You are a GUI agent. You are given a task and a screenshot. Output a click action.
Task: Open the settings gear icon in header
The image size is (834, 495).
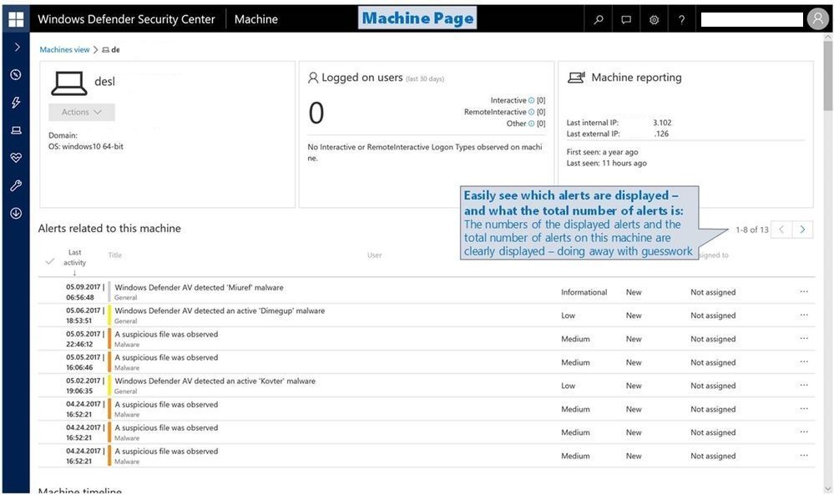(x=654, y=20)
